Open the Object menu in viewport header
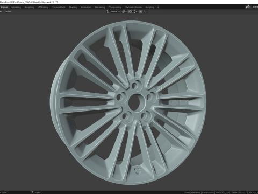 point(8,12)
